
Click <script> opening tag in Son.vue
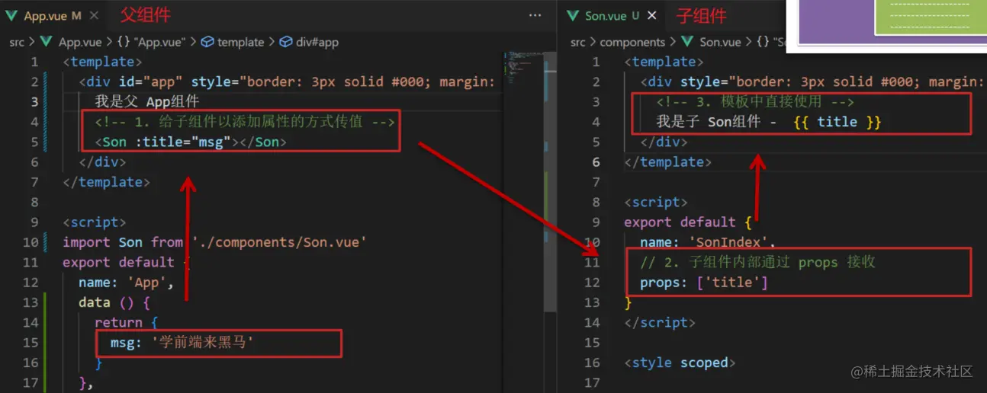(x=656, y=202)
